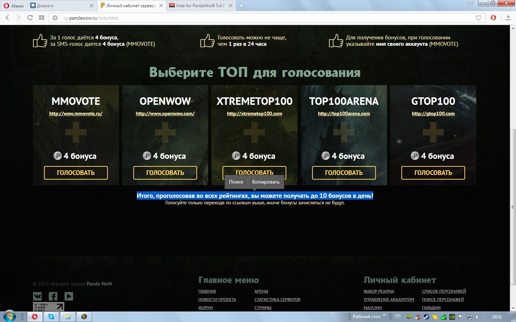Open the NVIDIA tray icon

click(452, 317)
